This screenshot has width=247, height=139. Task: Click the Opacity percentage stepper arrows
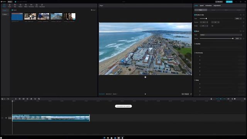pos(241,39)
